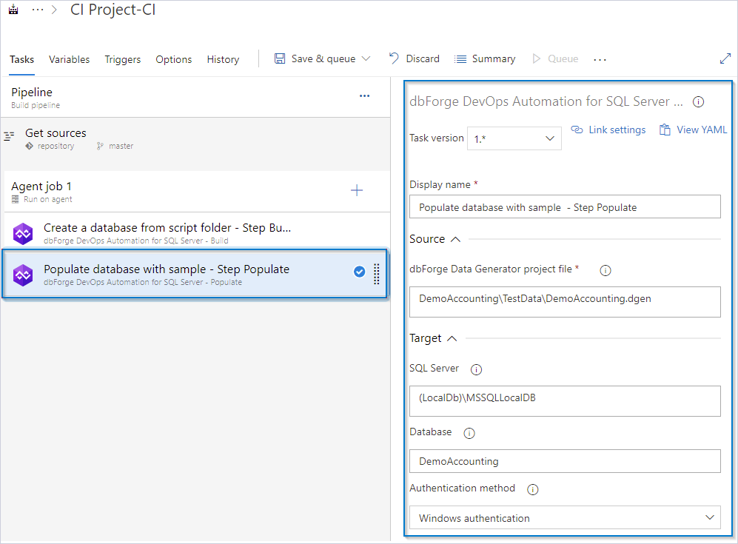
Task: Discard pipeline changes
Action: click(x=415, y=58)
